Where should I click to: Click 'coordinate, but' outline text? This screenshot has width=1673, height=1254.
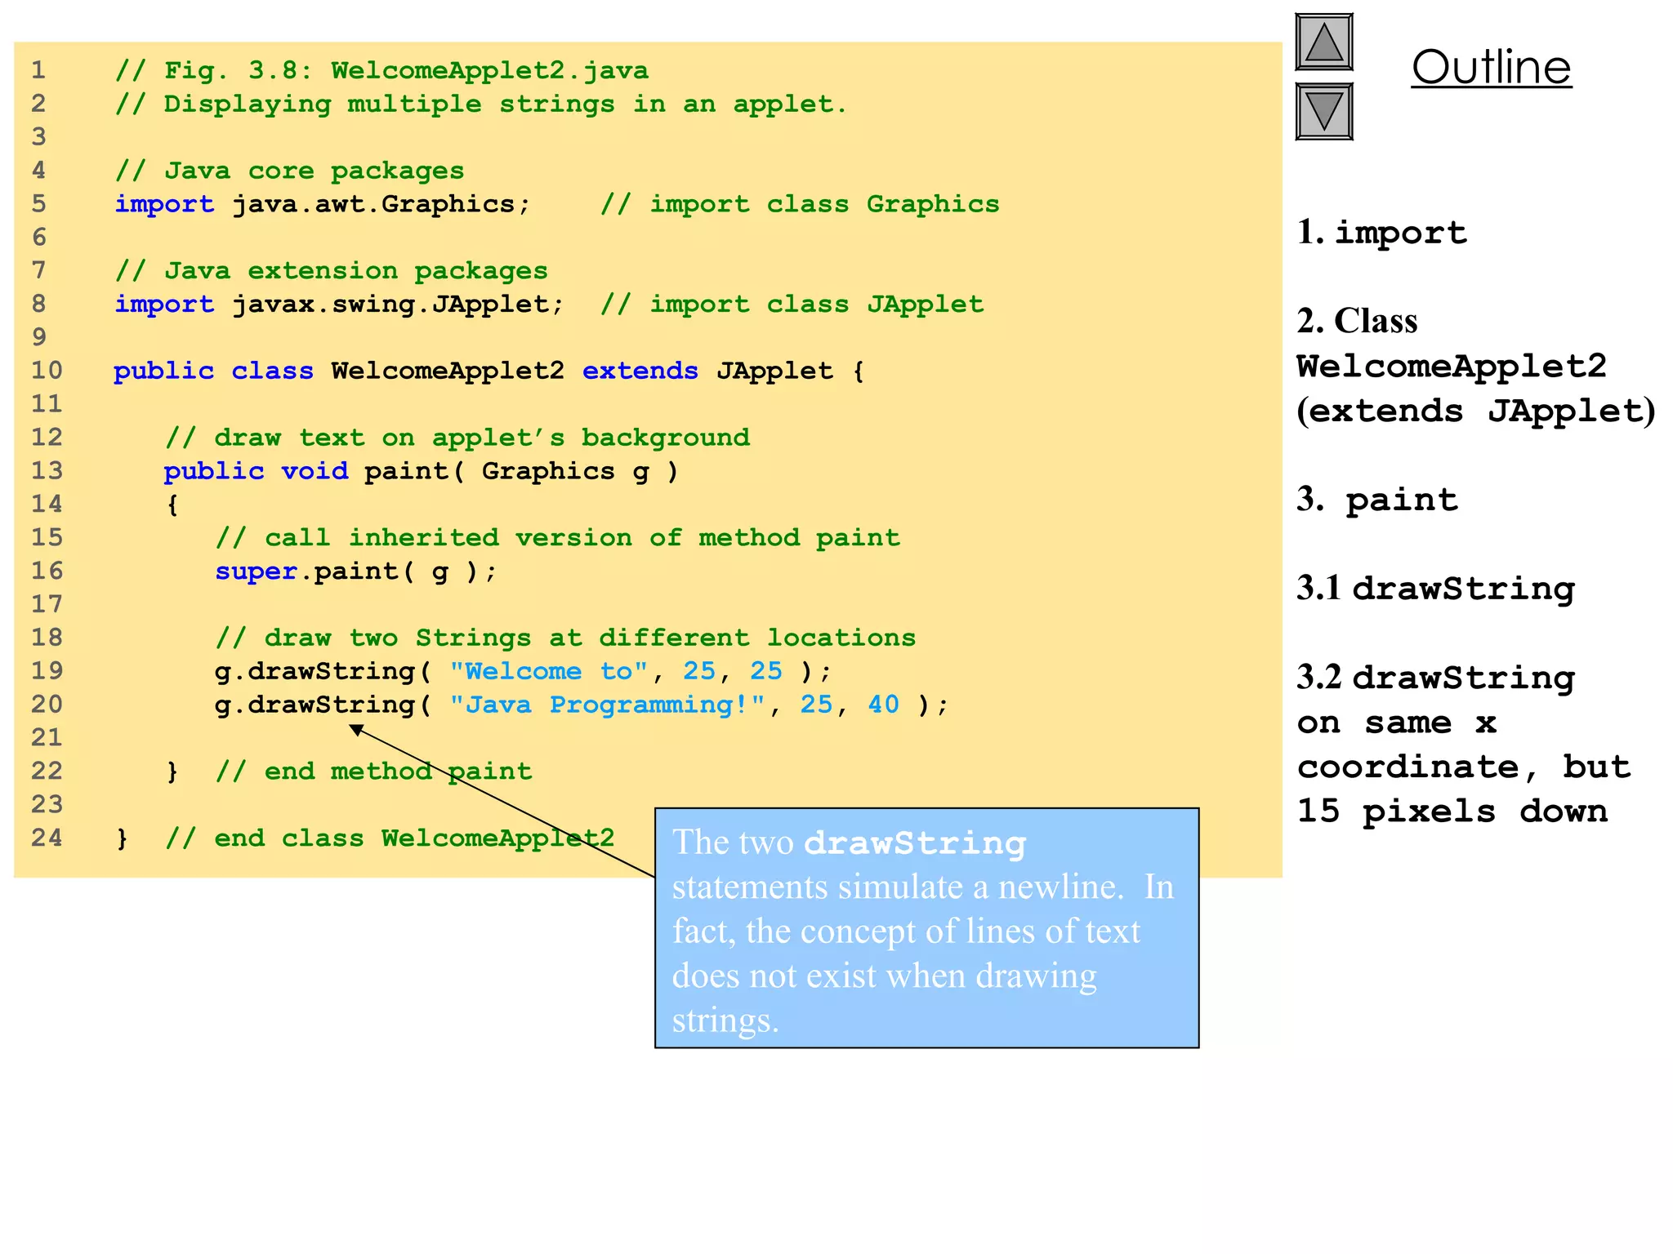[1463, 767]
